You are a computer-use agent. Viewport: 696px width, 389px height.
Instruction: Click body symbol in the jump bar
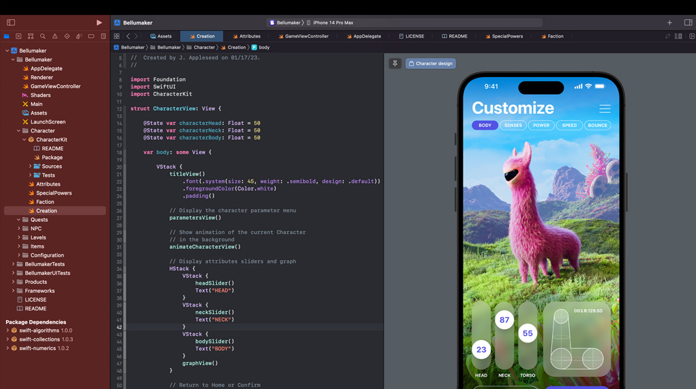(x=261, y=48)
